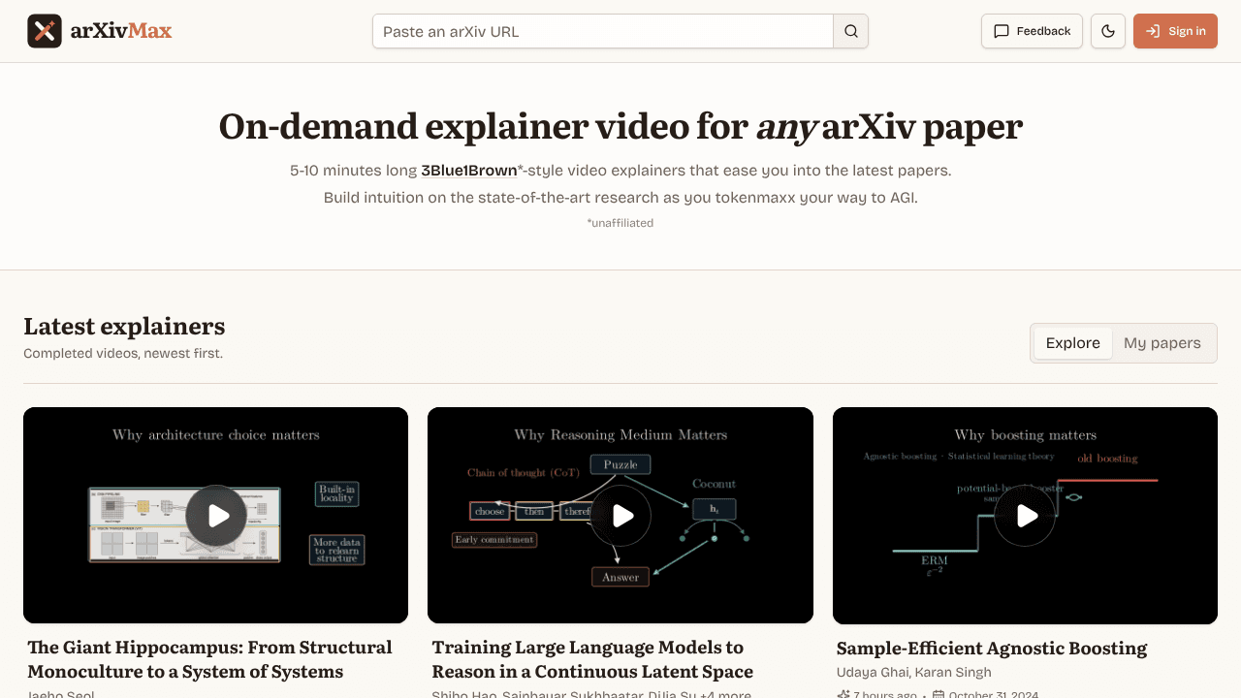
Task: Open Training Large Language Models paper title
Action: point(592,659)
